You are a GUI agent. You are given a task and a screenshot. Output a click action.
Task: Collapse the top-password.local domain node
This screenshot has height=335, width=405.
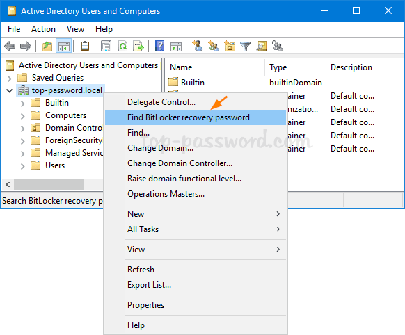(10, 90)
